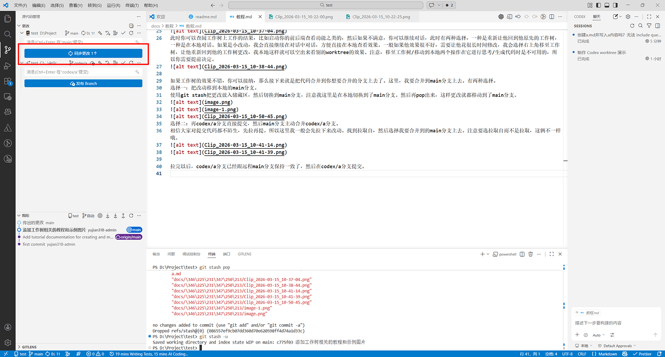Refresh the commit graph panel

click(x=132, y=216)
